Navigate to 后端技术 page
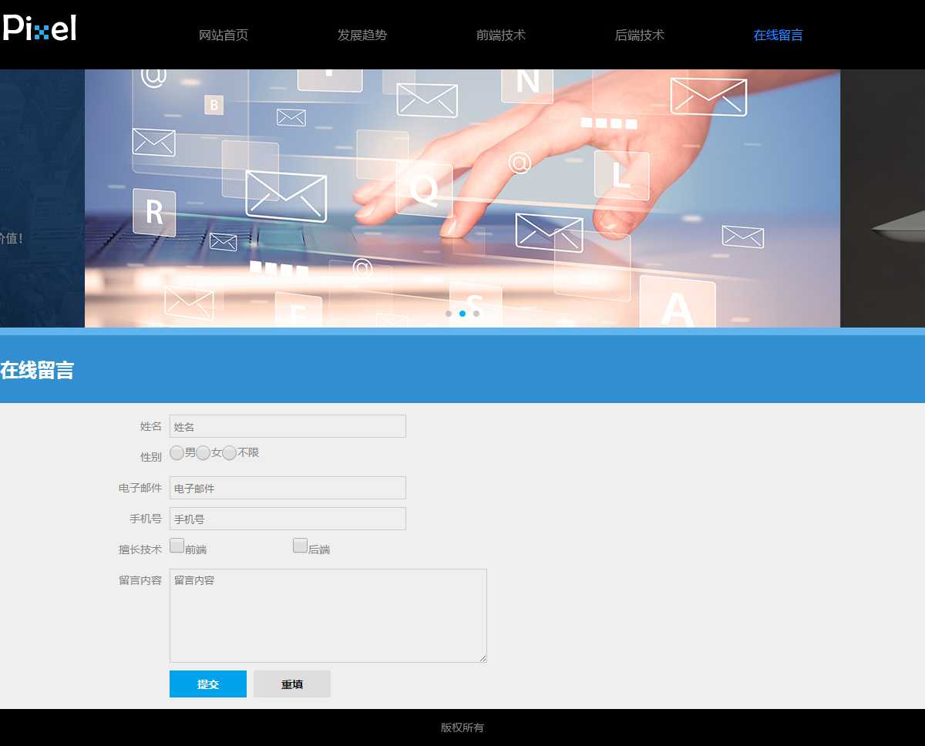Image resolution: width=925 pixels, height=746 pixels. (640, 35)
